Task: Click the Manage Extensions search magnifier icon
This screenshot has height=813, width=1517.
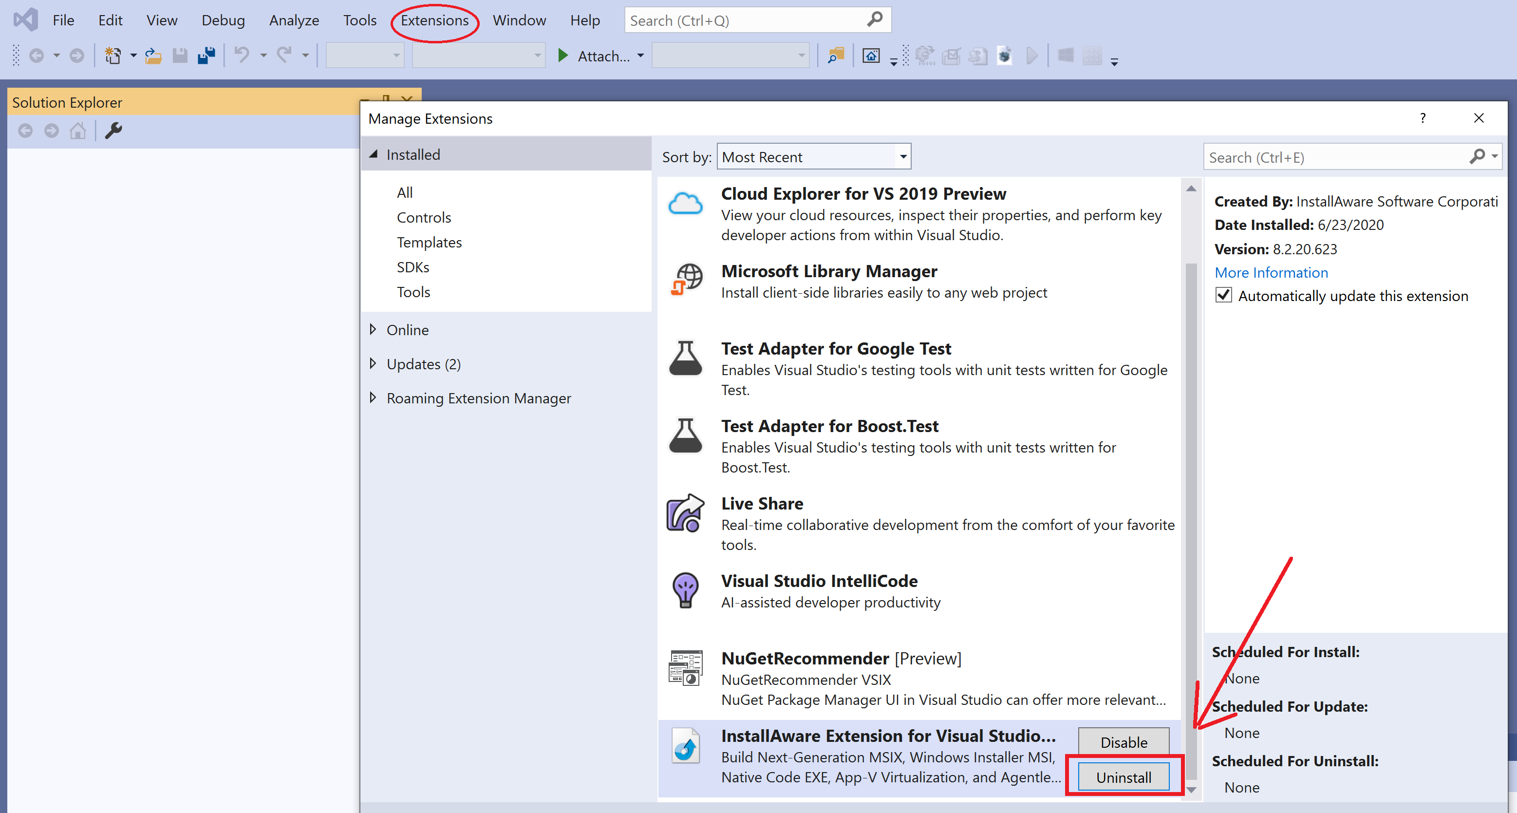Action: [x=1477, y=157]
